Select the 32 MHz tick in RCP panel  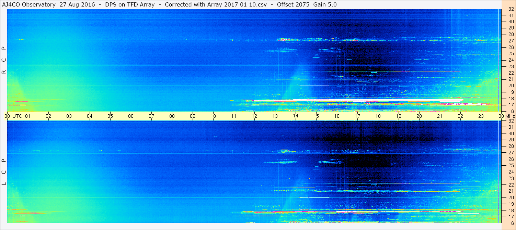(511, 9)
